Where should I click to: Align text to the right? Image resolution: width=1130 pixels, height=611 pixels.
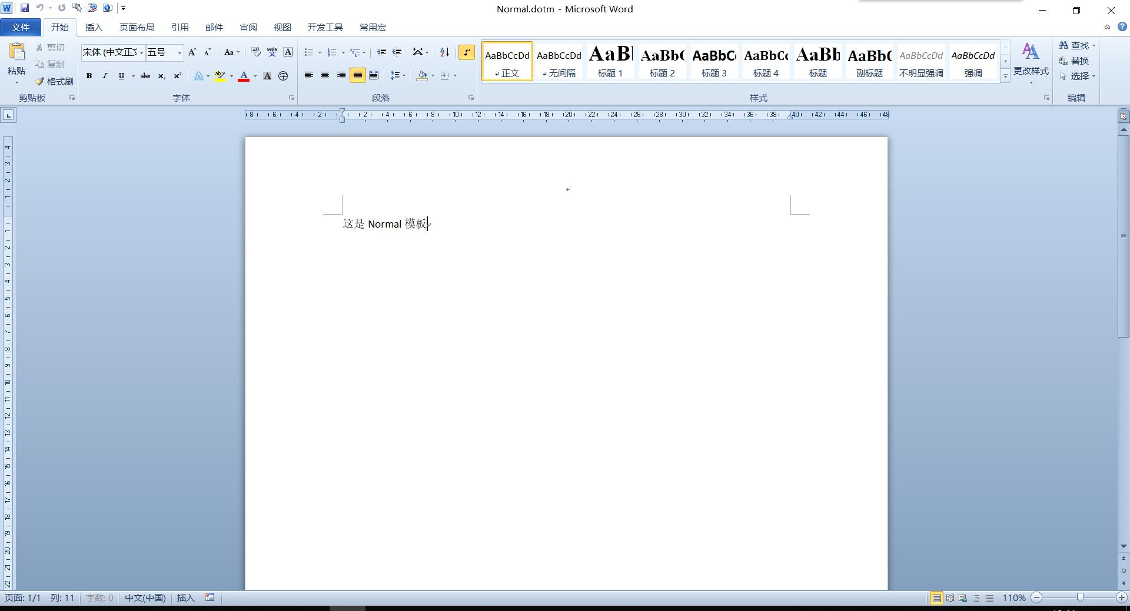341,75
